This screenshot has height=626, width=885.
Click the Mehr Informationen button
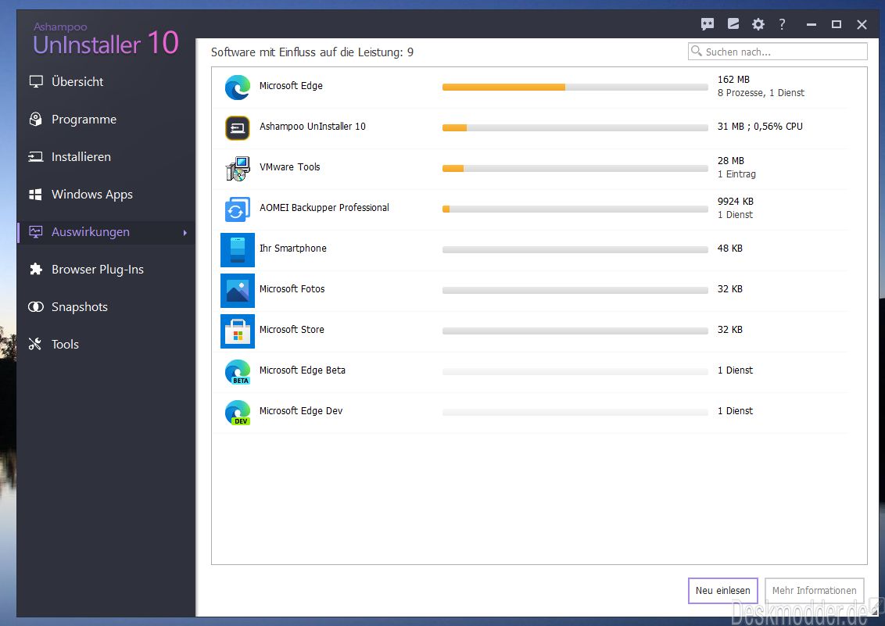[x=814, y=591]
